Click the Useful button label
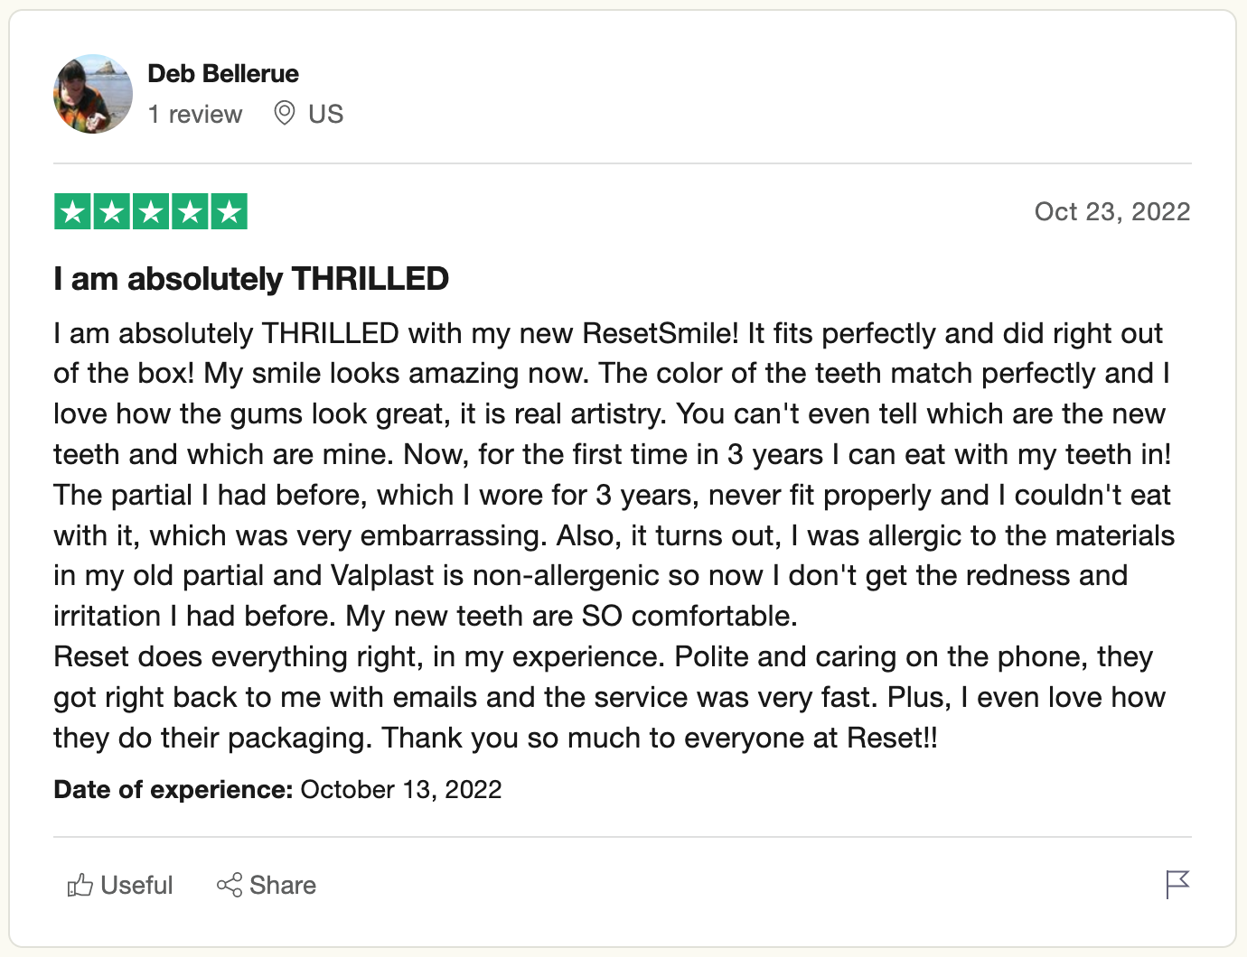 (x=136, y=885)
